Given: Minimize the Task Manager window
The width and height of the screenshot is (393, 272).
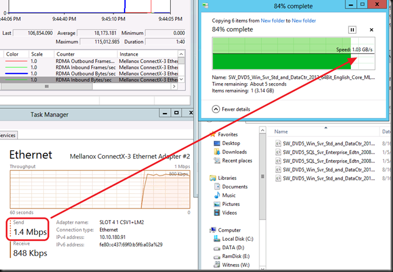Looking at the screenshot, I should point(165,113).
